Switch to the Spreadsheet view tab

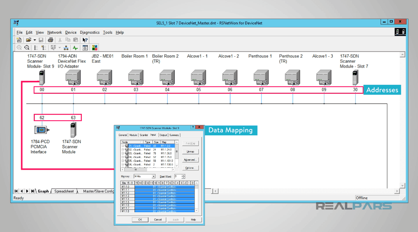pos(64,191)
